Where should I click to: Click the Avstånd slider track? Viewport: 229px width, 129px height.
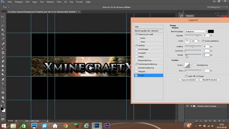(193, 46)
